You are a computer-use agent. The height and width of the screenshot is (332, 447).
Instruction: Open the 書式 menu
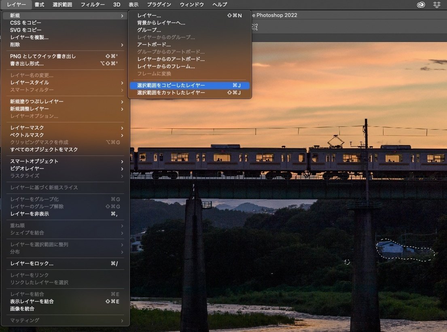(39, 4)
